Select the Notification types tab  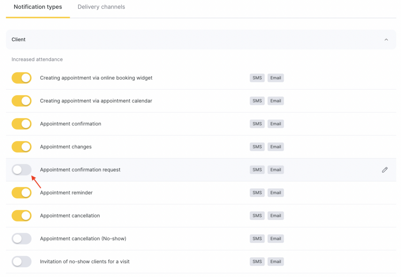(x=38, y=7)
